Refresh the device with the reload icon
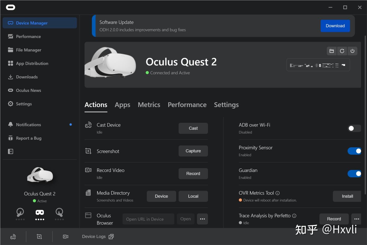 tap(342, 51)
